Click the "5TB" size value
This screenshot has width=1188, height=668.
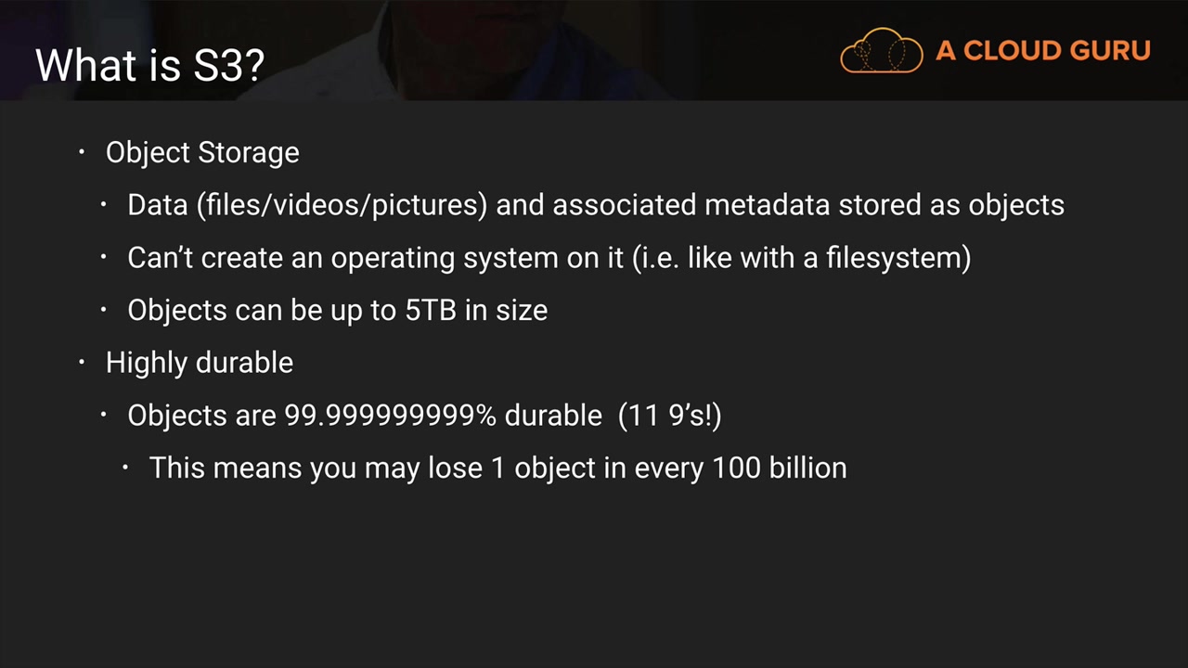(431, 310)
